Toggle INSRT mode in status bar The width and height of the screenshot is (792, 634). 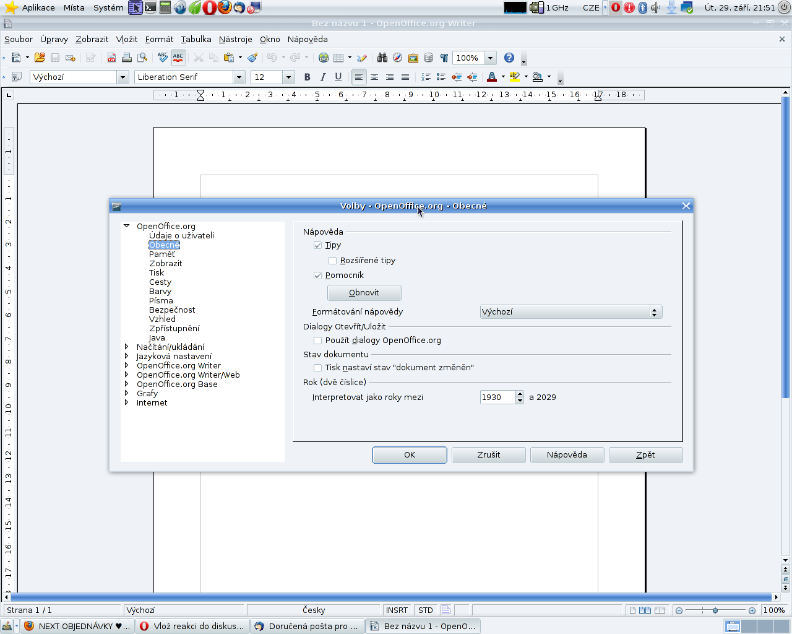(x=397, y=610)
